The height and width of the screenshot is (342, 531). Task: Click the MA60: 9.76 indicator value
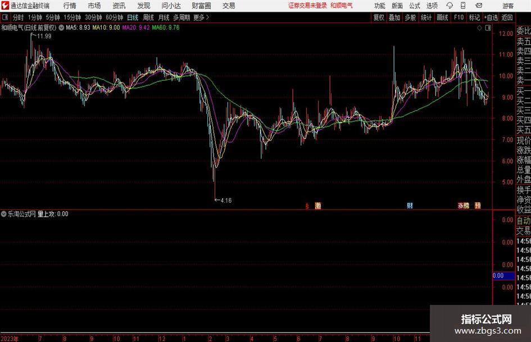tap(166, 28)
